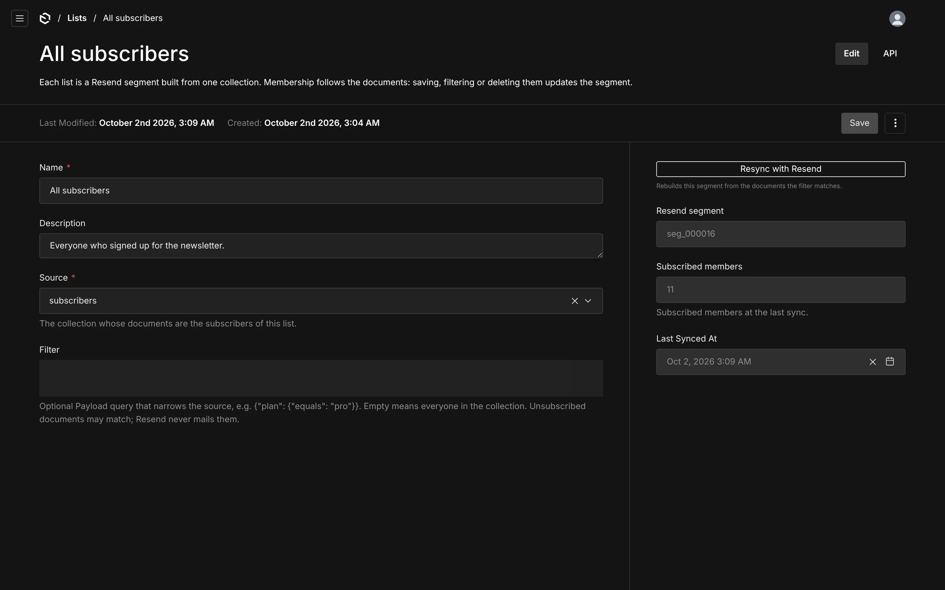Open the hamburger navigation menu
The image size is (945, 590).
coord(20,18)
